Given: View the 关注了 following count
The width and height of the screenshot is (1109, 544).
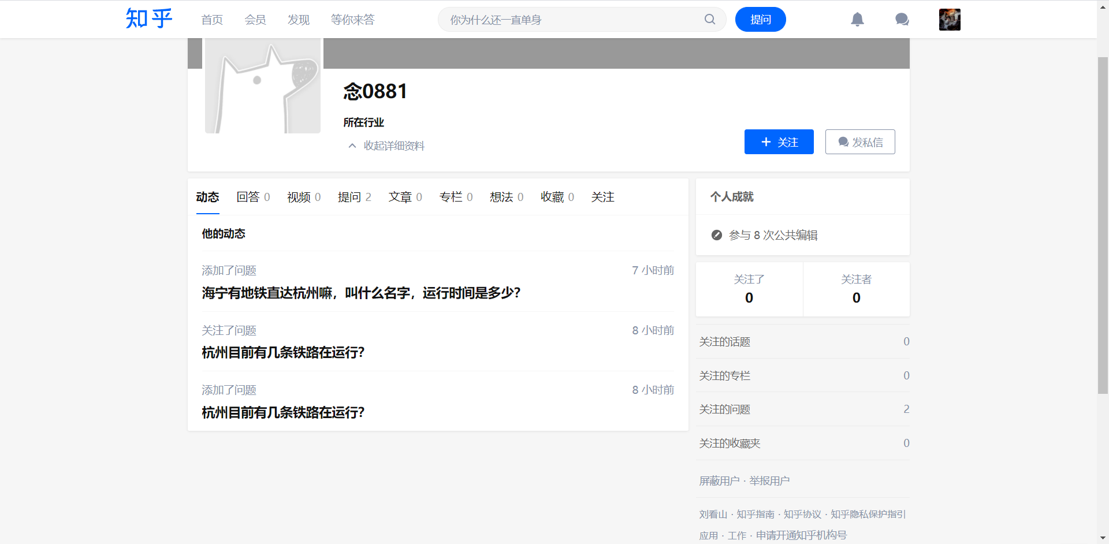Looking at the screenshot, I should [x=749, y=289].
